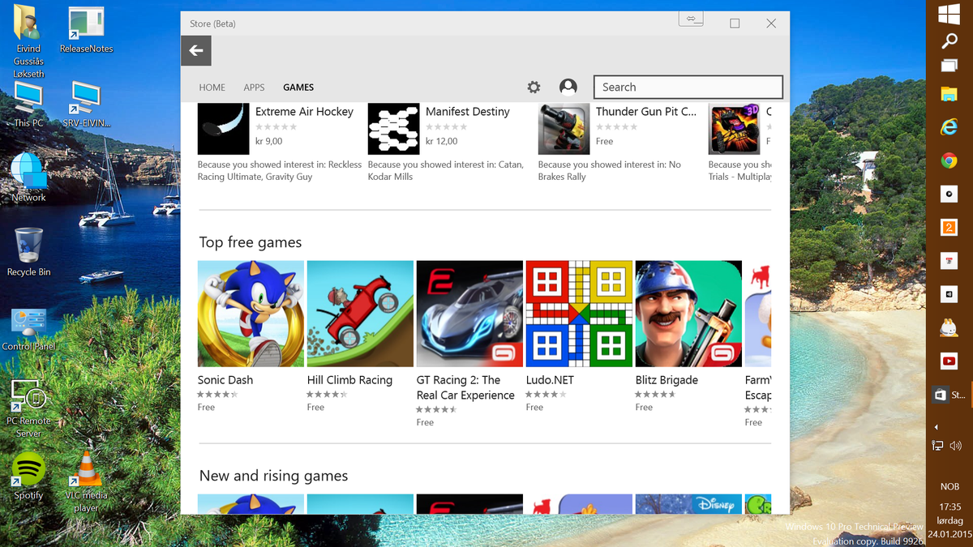Click the New and rising games heading
Screen dimensions: 973x547
[273, 476]
